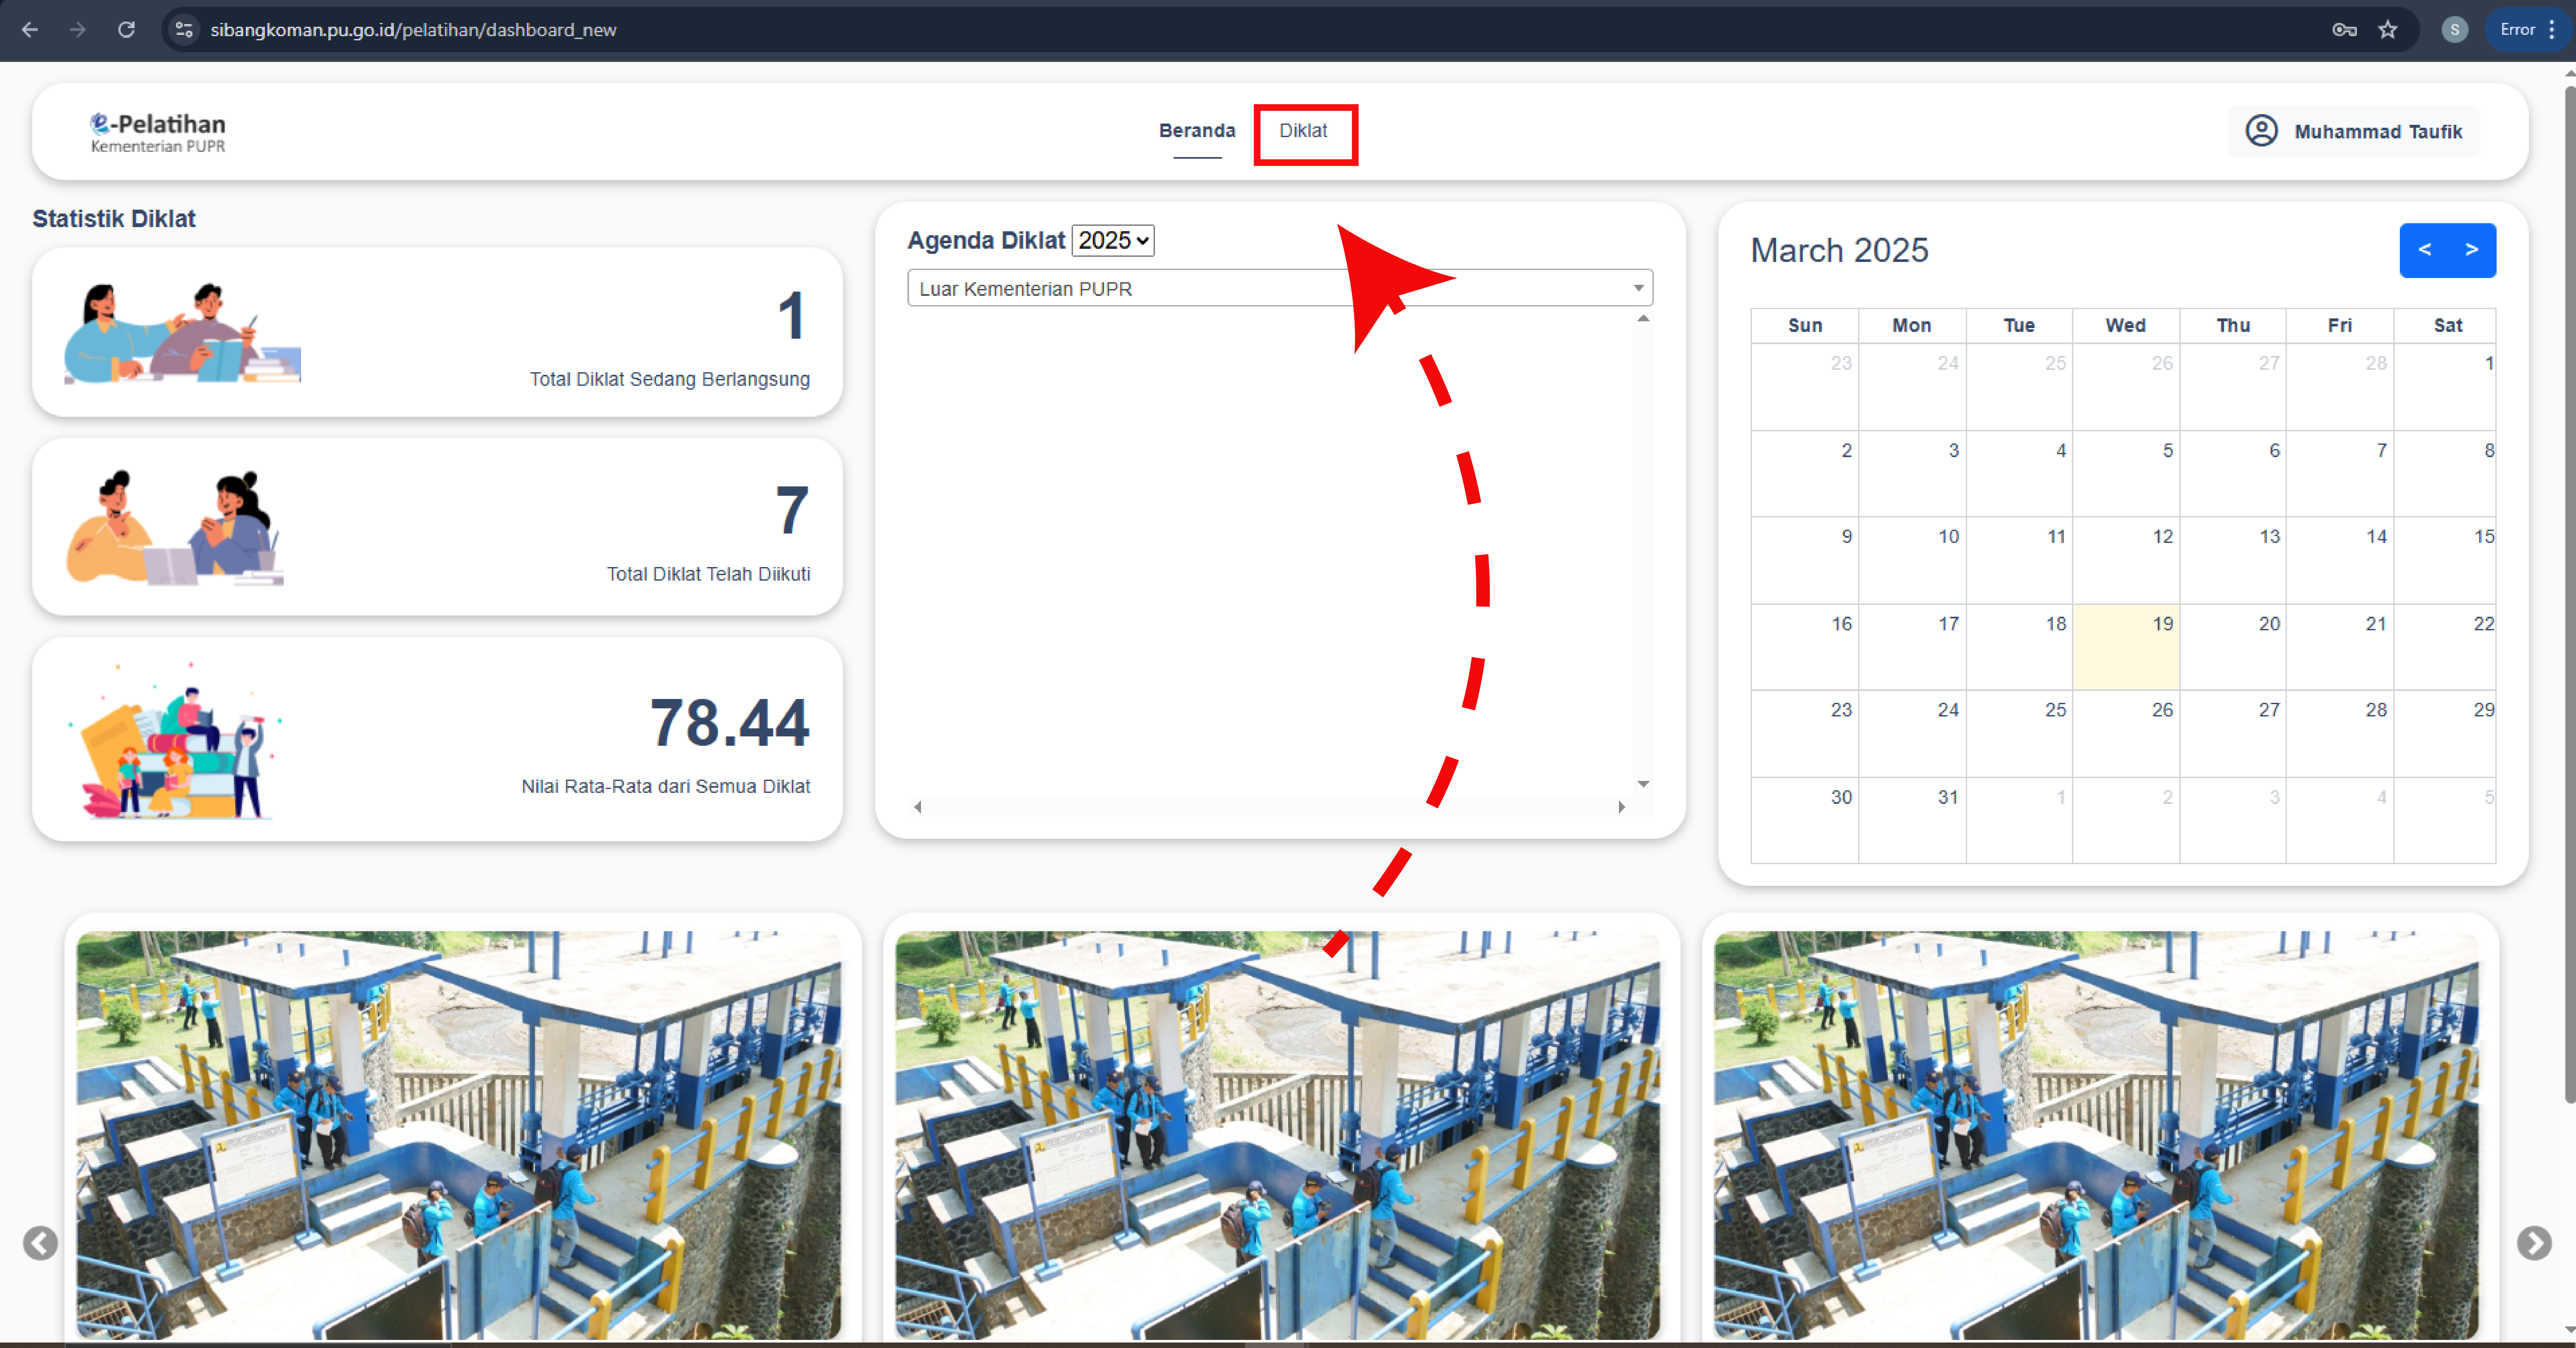Viewport: 2576px width, 1348px height.
Task: Go to next month in calendar
Action: click(x=2472, y=250)
